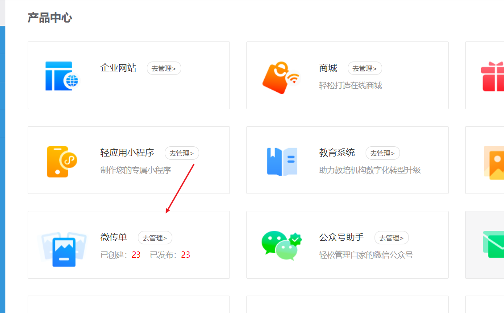The width and height of the screenshot is (504, 313).
Task: Open 去管理 for 公众号助手
Action: tap(392, 238)
